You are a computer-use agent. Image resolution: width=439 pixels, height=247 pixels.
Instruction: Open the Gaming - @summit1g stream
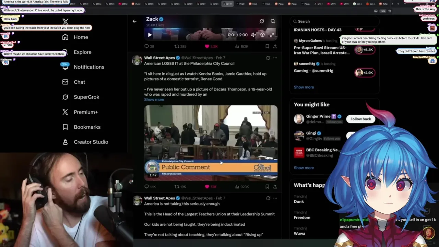click(x=313, y=71)
